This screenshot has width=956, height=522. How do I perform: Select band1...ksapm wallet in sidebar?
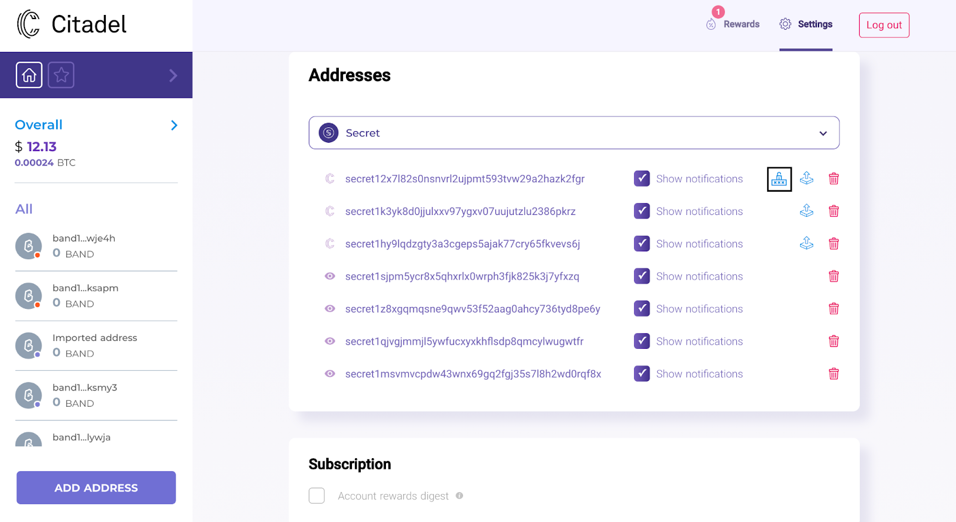[96, 296]
